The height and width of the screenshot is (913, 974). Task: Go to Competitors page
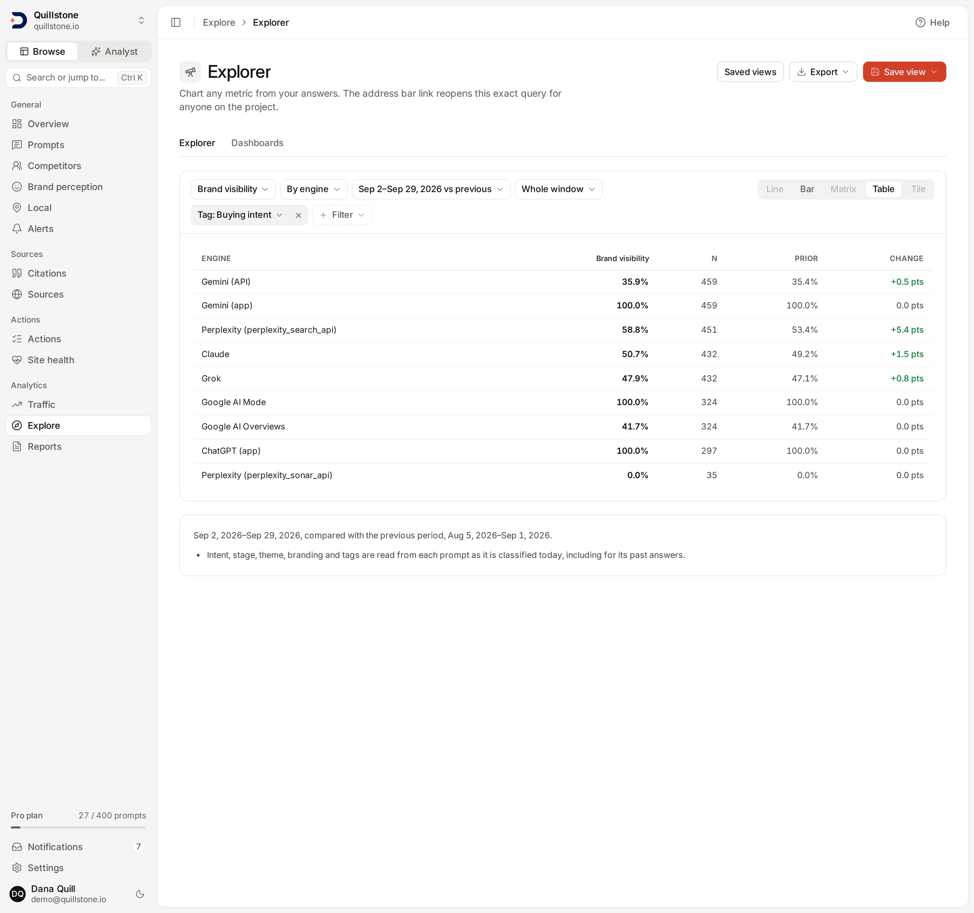click(x=78, y=166)
